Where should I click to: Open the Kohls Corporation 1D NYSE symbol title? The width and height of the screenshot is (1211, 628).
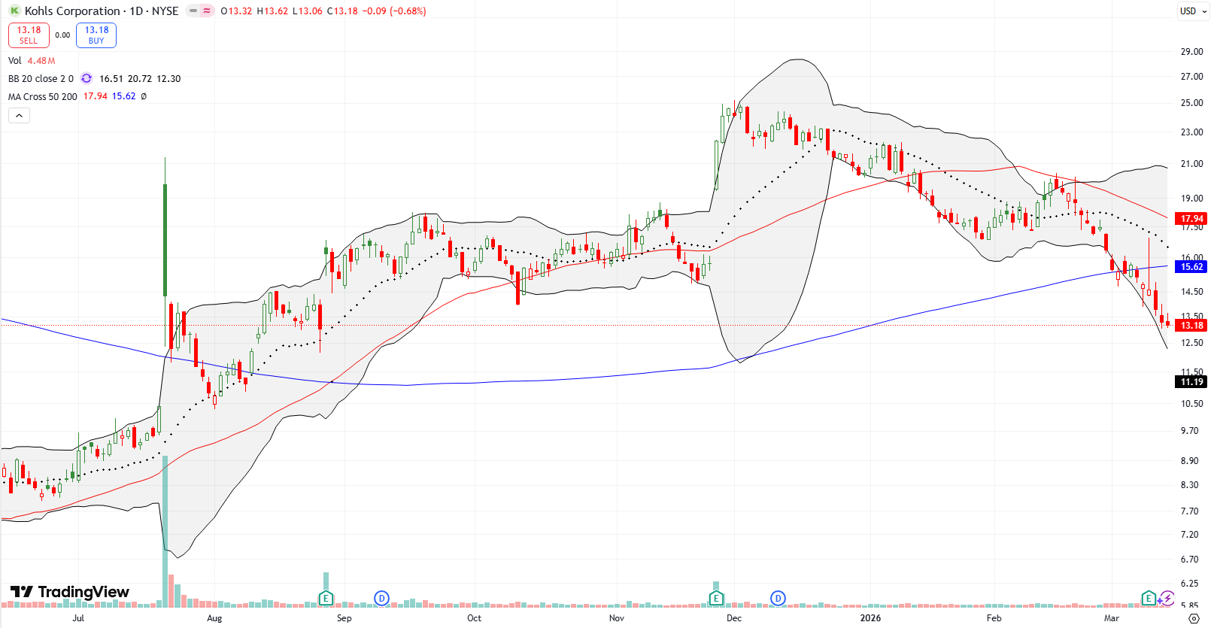[x=102, y=11]
